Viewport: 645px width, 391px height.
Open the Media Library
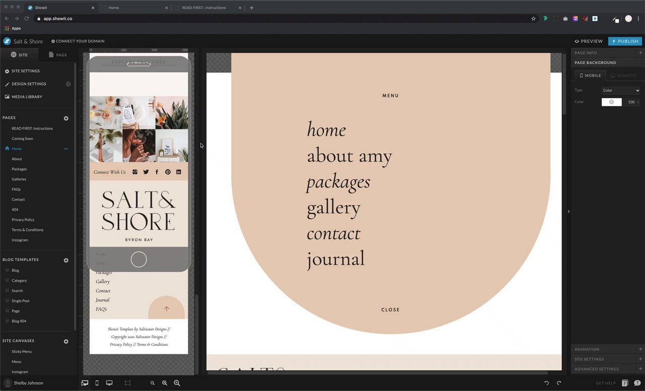click(x=27, y=97)
